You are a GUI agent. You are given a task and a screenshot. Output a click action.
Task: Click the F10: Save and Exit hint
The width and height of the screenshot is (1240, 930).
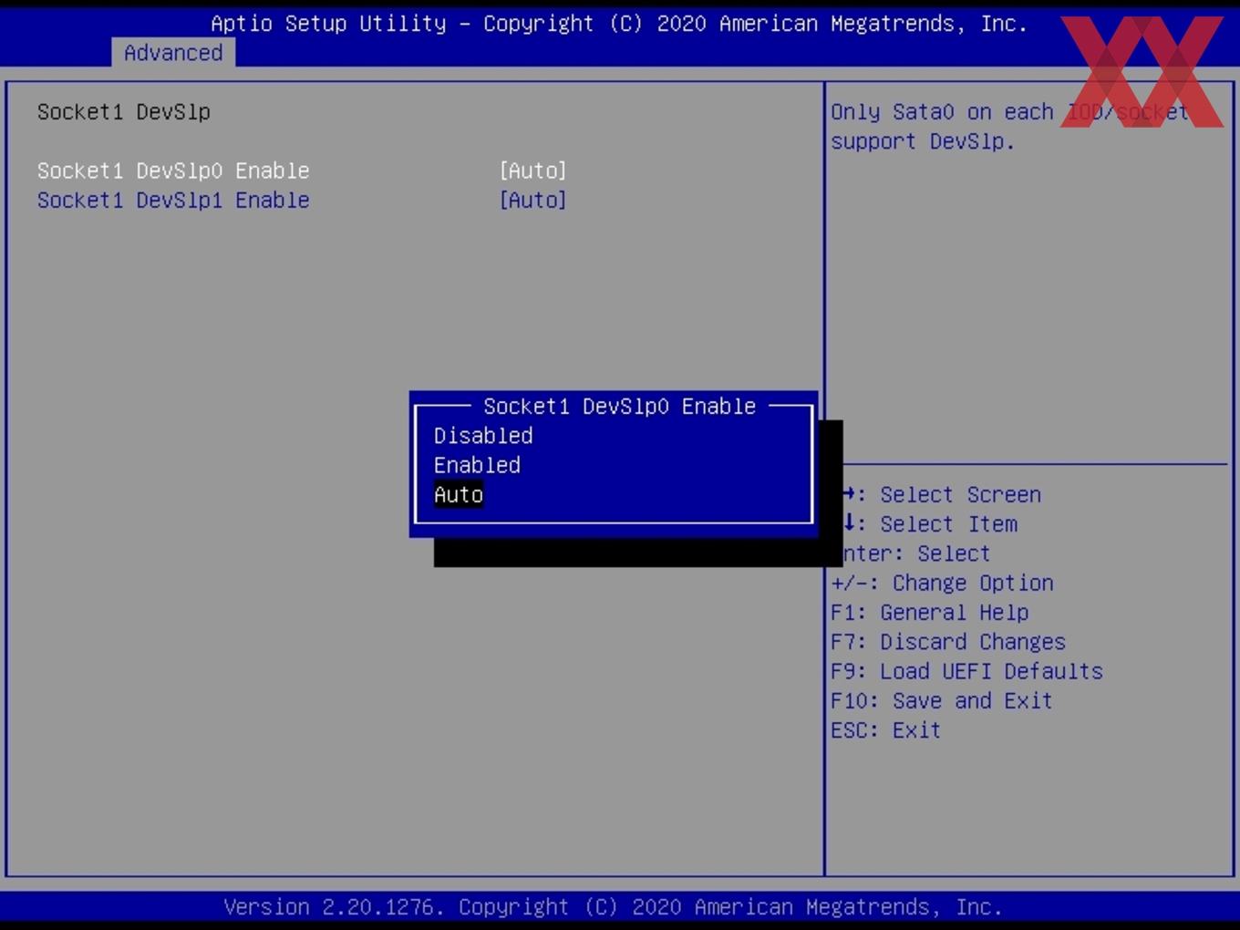coord(942,700)
